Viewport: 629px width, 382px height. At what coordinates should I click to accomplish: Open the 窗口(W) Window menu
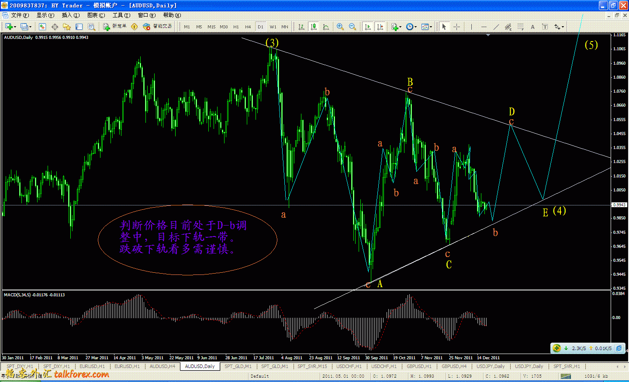point(147,15)
